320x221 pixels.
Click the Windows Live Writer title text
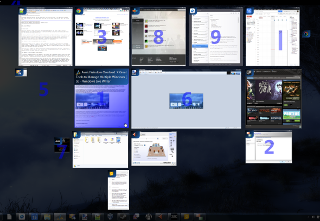(101, 77)
